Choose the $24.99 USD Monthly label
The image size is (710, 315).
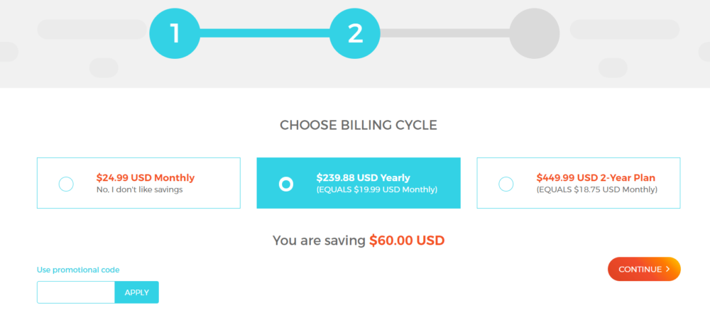(x=146, y=177)
